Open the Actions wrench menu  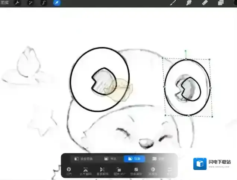click(17, 3)
